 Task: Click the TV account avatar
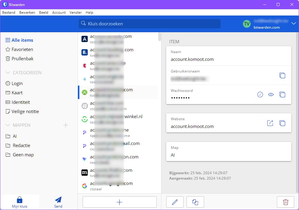coord(247,24)
